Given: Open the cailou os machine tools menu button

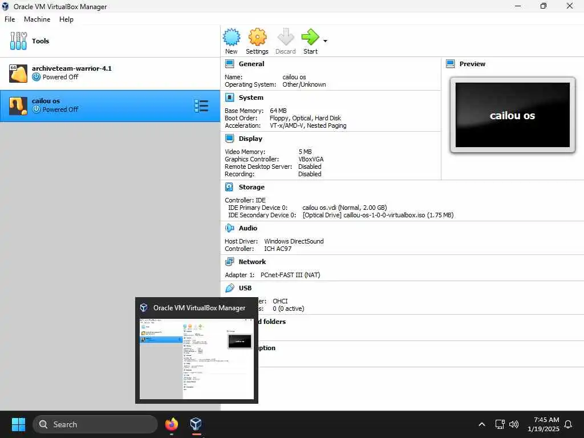Looking at the screenshot, I should coord(201,106).
